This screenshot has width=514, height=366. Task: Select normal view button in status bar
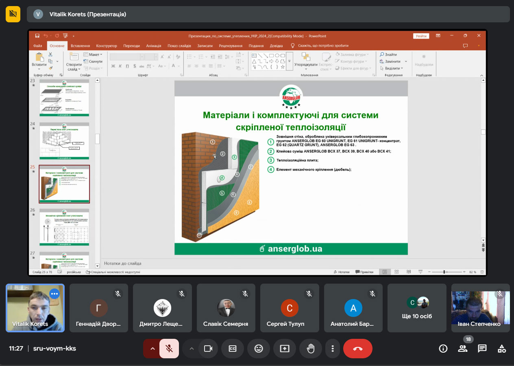[384, 272]
